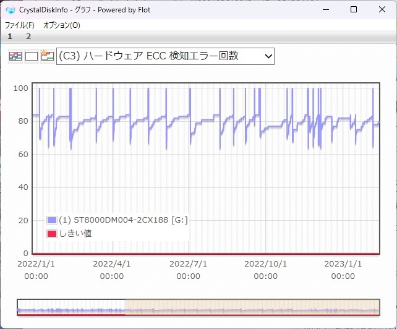
Task: Click the ST8000DM004-2CX188 [G:] legend label
Action: point(123,220)
